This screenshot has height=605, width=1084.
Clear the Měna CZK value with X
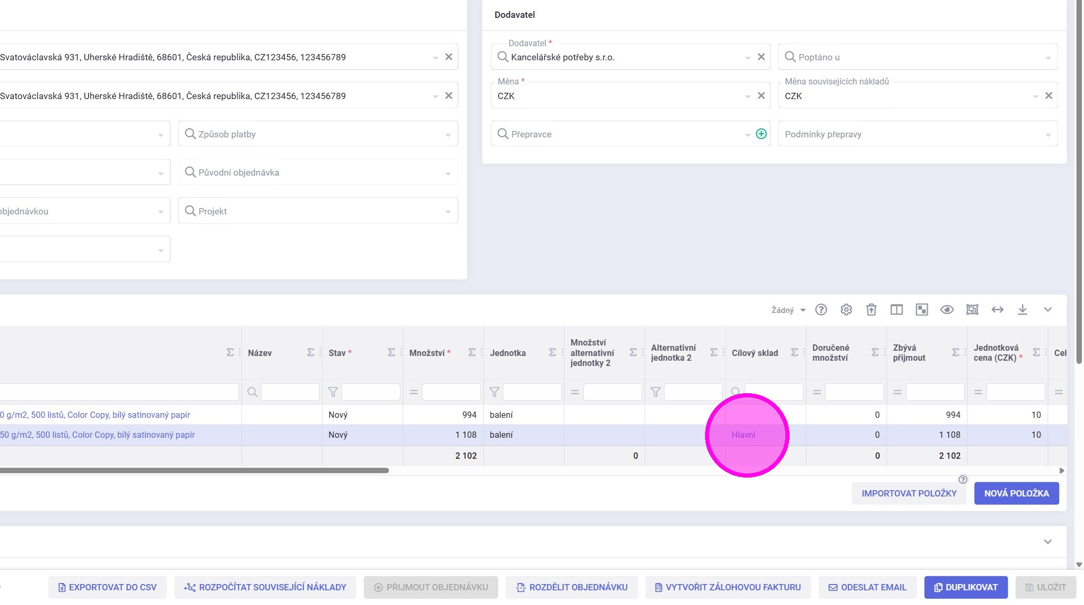(761, 96)
